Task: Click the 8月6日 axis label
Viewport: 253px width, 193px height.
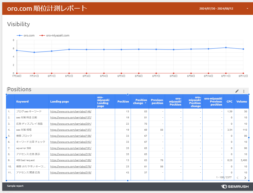Action: (x=139, y=76)
